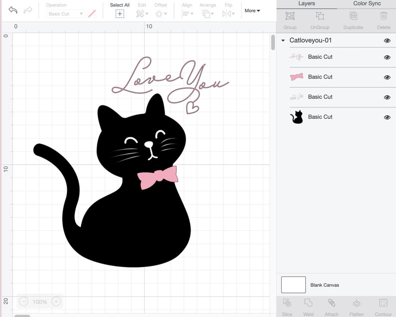The image size is (396, 317).
Task: Hide the Catloveyou-01 group
Action: click(387, 41)
